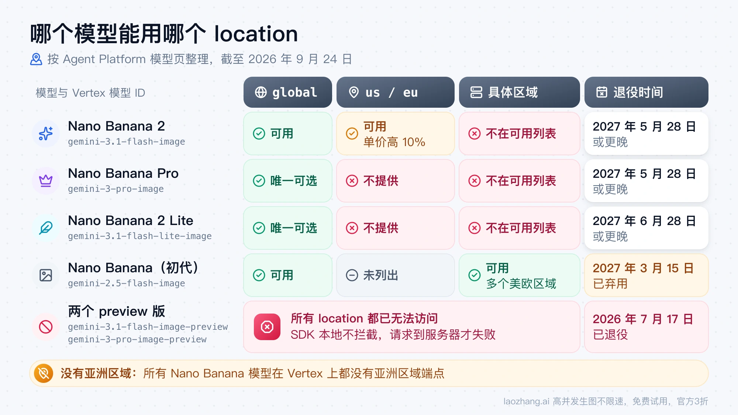Image resolution: width=738 pixels, height=415 pixels.
Task: Click the 可用 单价高 10% cell
Action: click(396, 134)
